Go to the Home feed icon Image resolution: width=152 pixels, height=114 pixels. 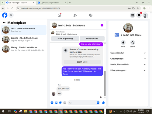tap(59, 15)
